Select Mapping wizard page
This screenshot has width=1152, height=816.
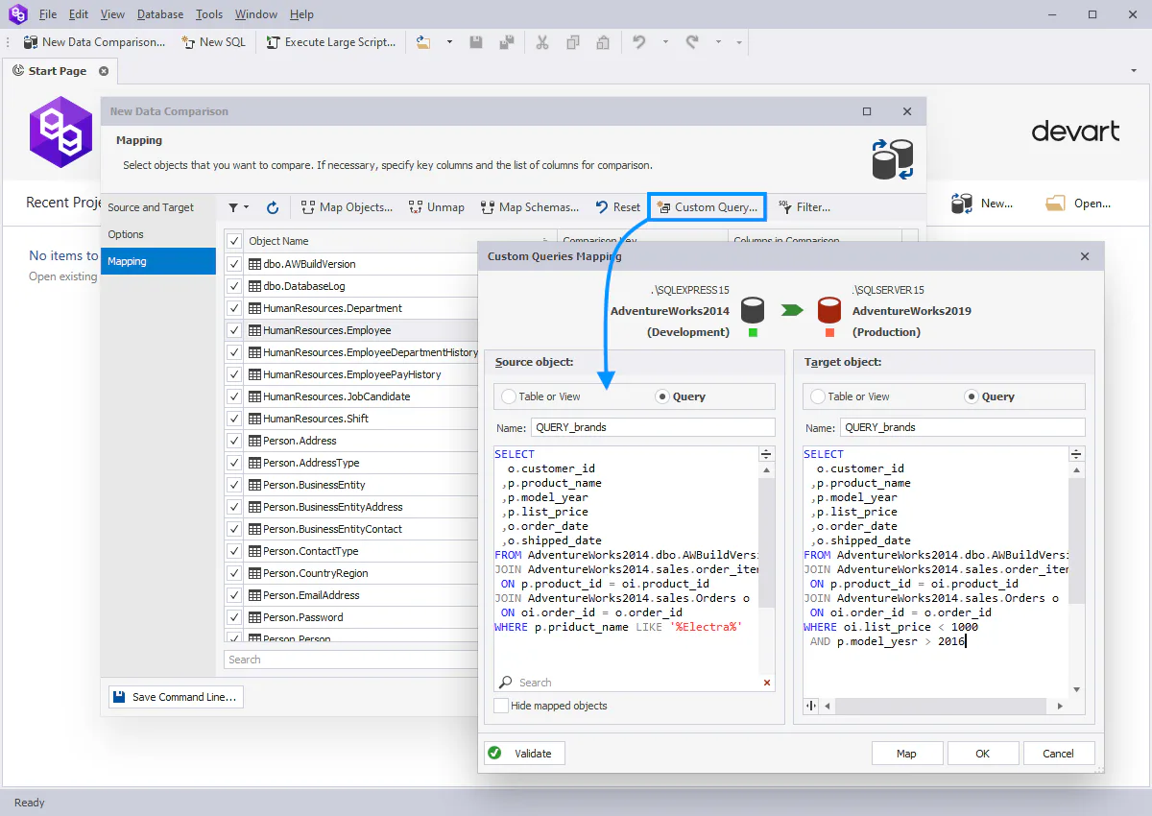(x=158, y=261)
